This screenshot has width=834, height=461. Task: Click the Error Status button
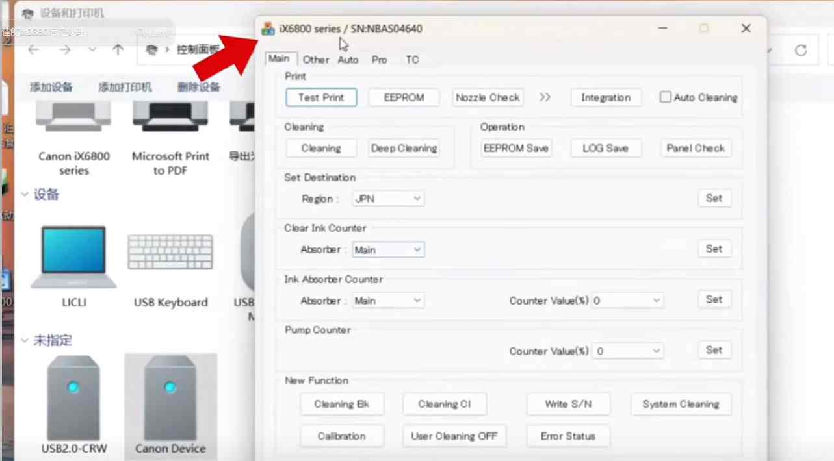pyautogui.click(x=569, y=436)
